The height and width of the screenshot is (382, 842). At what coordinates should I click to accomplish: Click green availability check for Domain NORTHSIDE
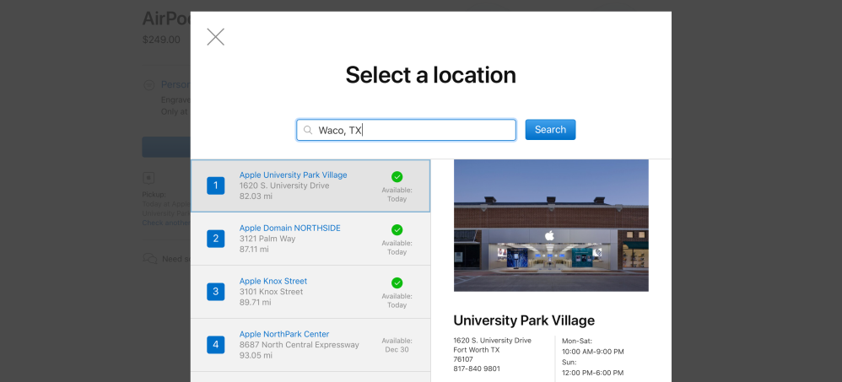[397, 229]
